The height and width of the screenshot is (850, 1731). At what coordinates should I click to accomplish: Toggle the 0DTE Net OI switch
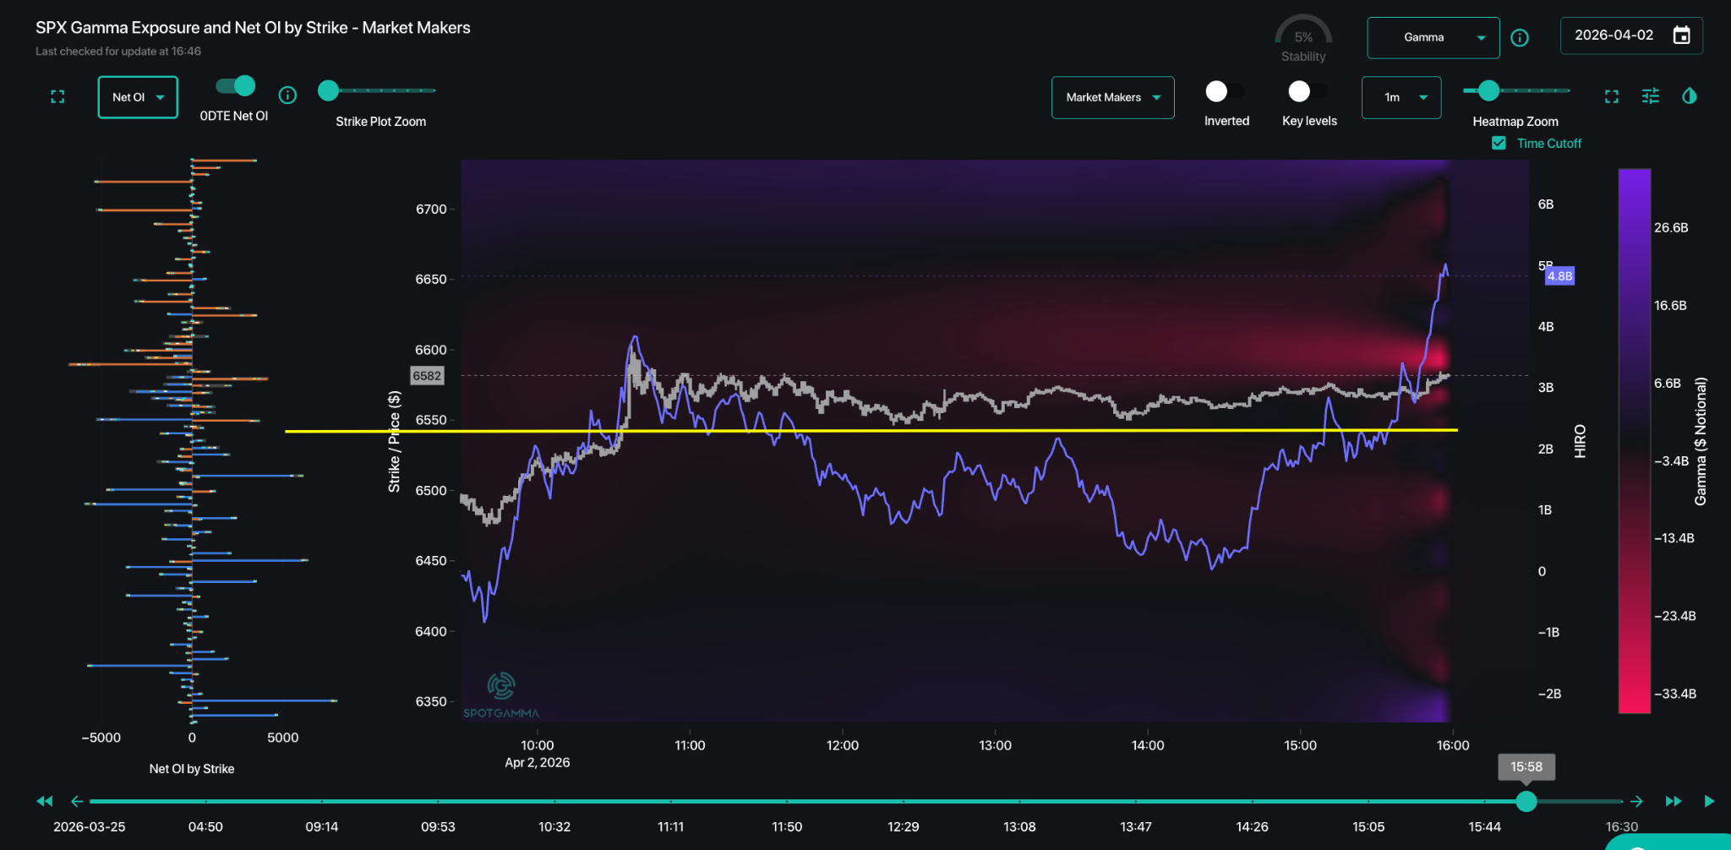pos(236,86)
